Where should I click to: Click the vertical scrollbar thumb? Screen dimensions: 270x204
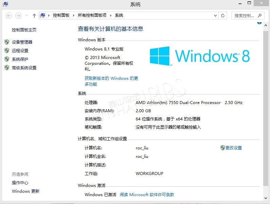[x=266, y=108]
